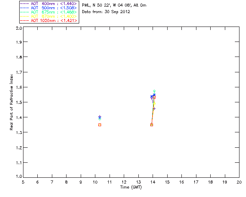This screenshot has height=197, width=246.
Task: Click the y-axis tick label 1.5
Action: (19, 102)
